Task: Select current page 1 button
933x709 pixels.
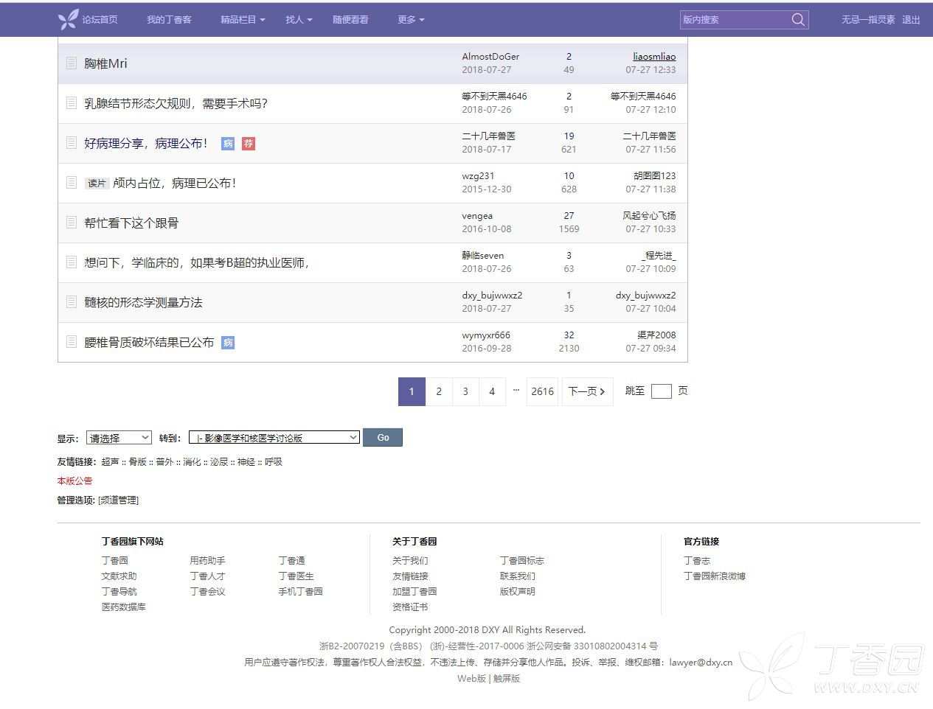Action: coord(412,391)
